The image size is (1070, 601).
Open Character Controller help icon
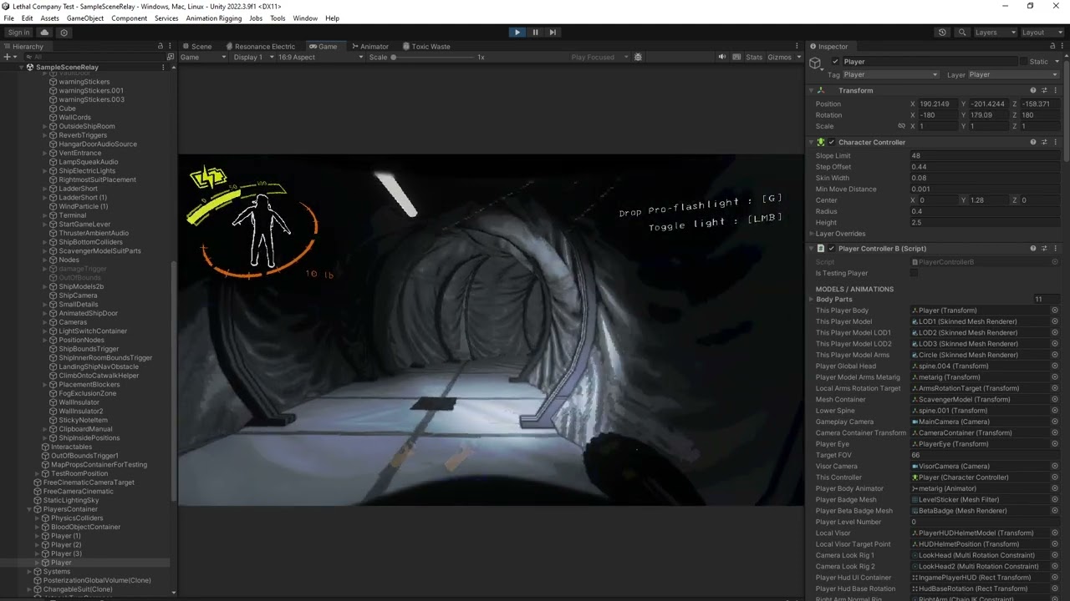point(1033,142)
